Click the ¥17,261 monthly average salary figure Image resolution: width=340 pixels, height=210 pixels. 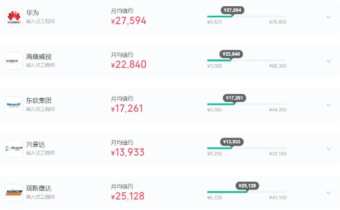tap(127, 109)
